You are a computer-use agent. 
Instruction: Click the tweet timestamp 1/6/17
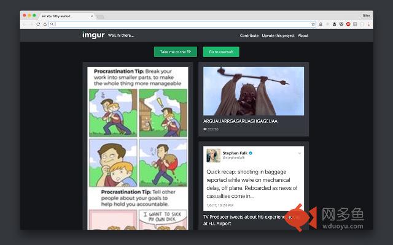(x=220, y=205)
